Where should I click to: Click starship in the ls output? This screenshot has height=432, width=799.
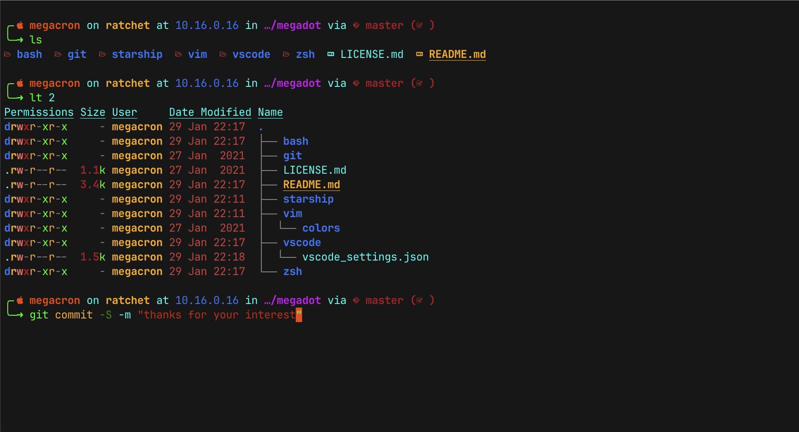tap(137, 54)
